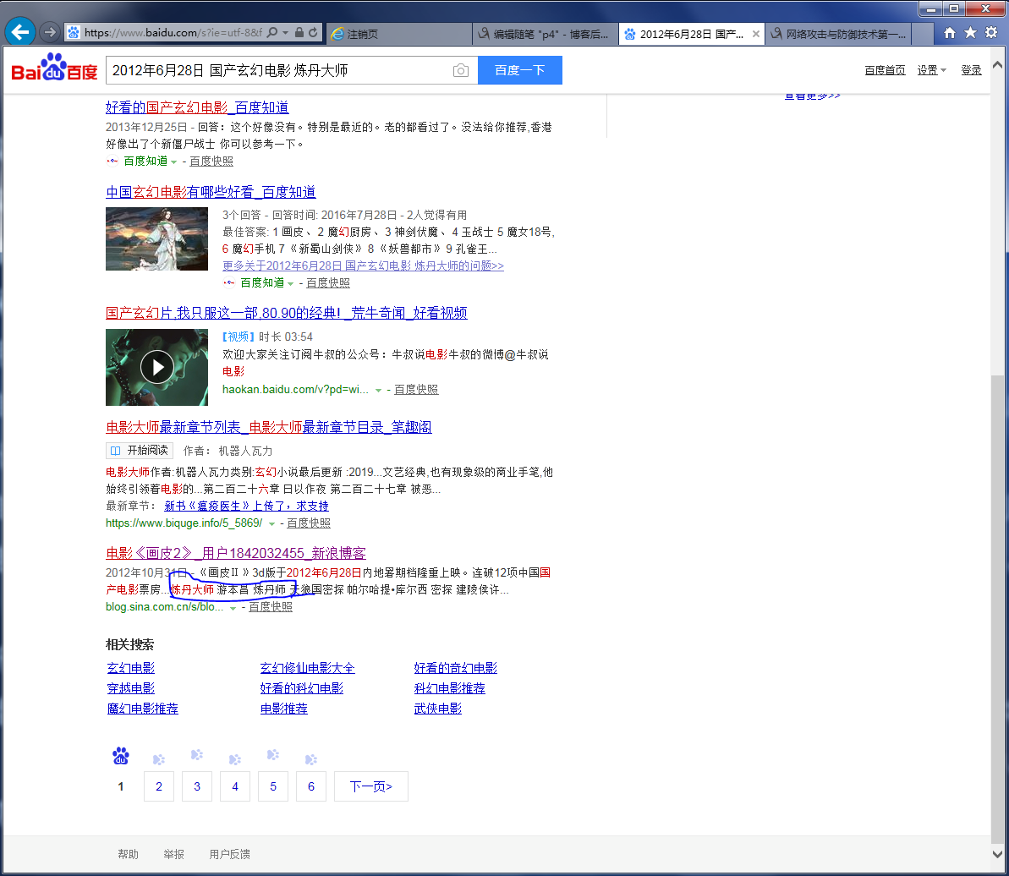The height and width of the screenshot is (876, 1009).
Task: Click related search 好看的科幻电影
Action: point(301,688)
